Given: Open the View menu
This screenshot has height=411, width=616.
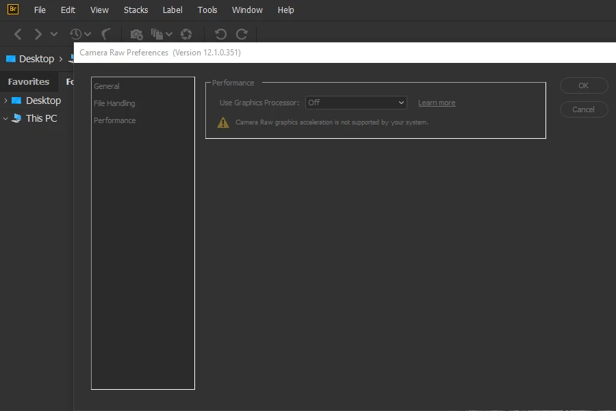Looking at the screenshot, I should pos(99,10).
